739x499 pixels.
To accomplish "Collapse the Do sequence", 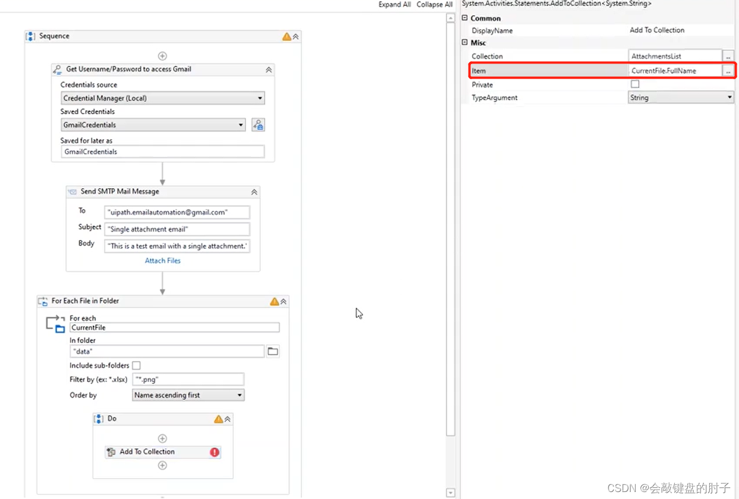I will click(x=227, y=419).
